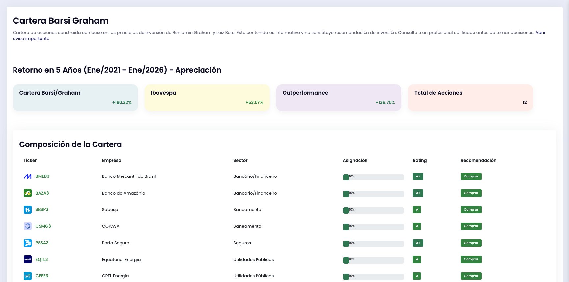This screenshot has height=282, width=569.
Task: Click the Asignación column header
Action: 355,160
